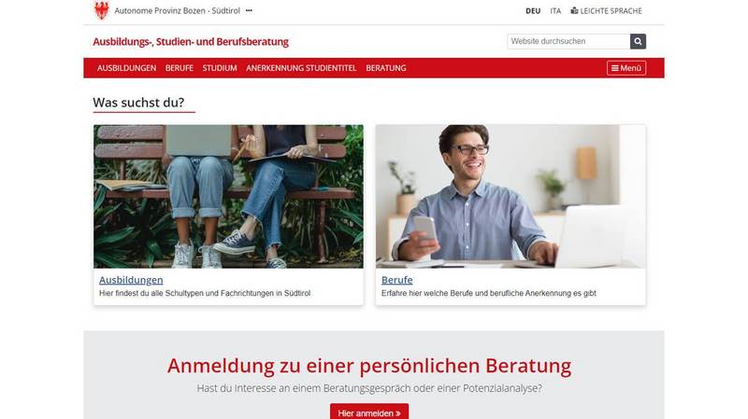Click the magnifying glass search button
The width and height of the screenshot is (748, 419).
(x=638, y=41)
